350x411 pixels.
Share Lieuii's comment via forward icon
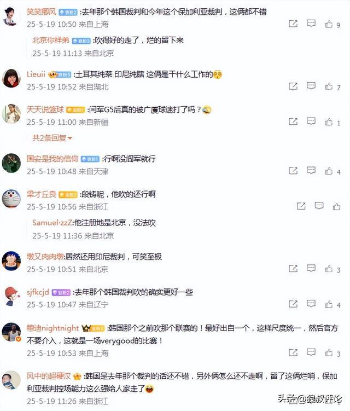tap(293, 86)
